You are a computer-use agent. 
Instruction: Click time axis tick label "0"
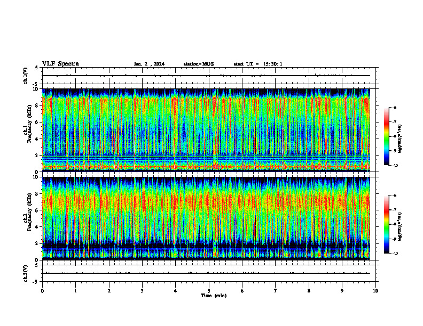click(x=42, y=291)
